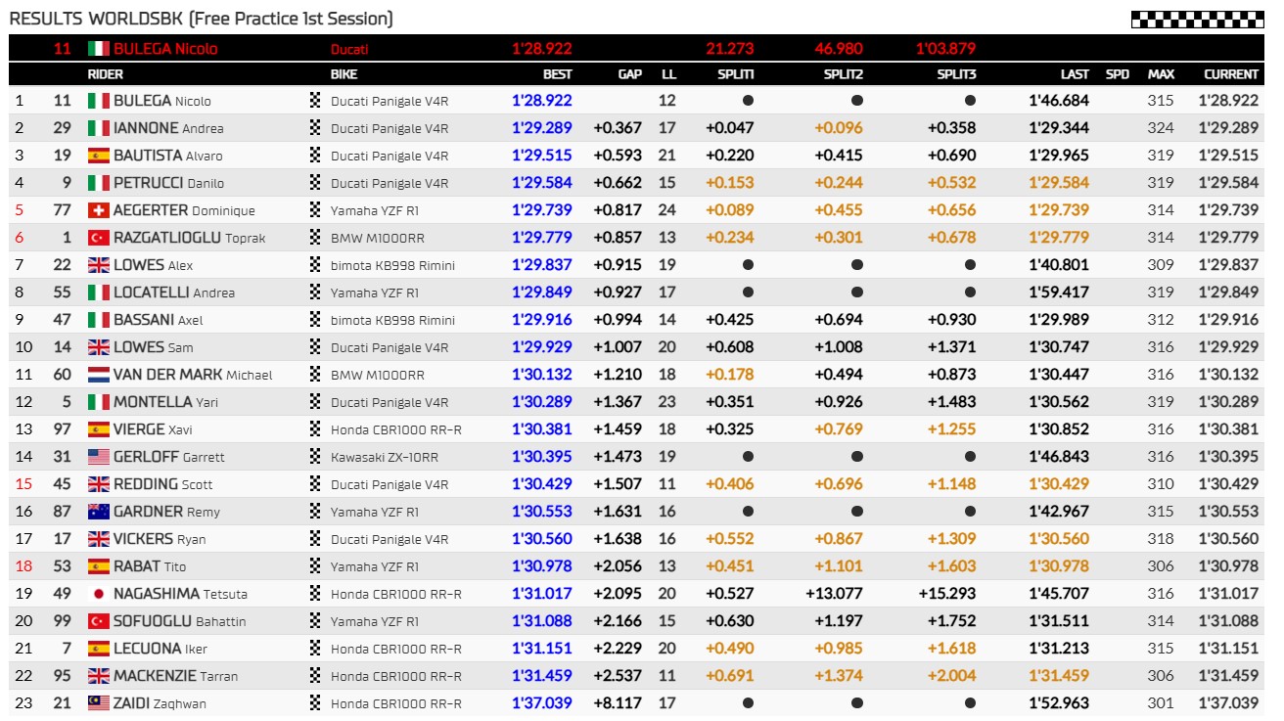Image resolution: width=1284 pixels, height=721 pixels.
Task: Click the Australian flag beside GARDNER Remy
Action: (98, 512)
